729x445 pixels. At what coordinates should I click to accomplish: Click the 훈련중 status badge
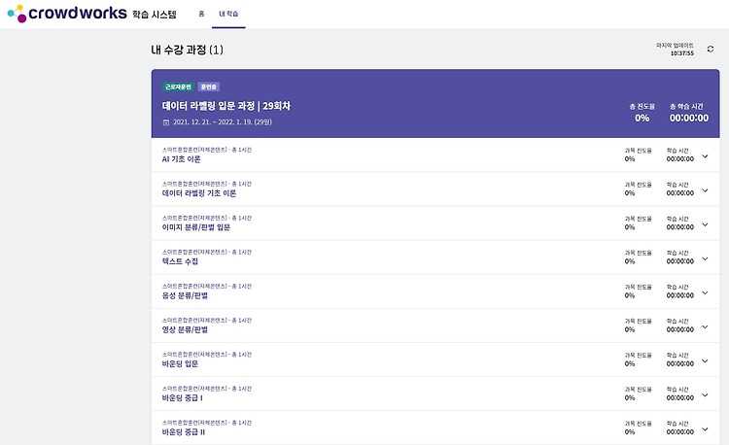[x=209, y=86]
